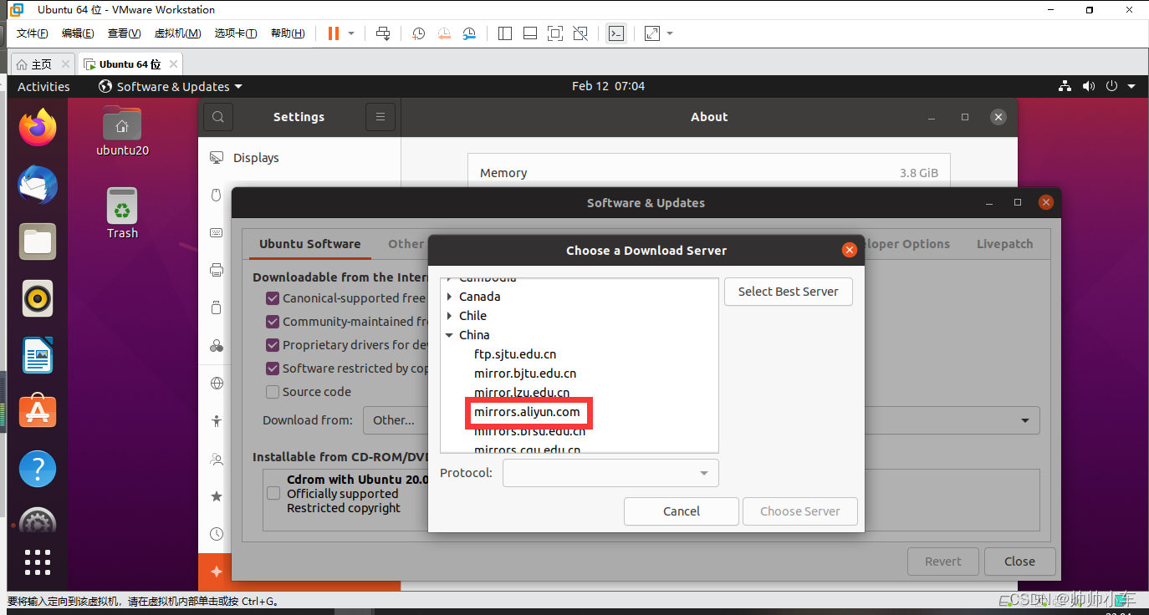Open the Help icon in the dock
The height and width of the screenshot is (615, 1149).
pyautogui.click(x=38, y=469)
